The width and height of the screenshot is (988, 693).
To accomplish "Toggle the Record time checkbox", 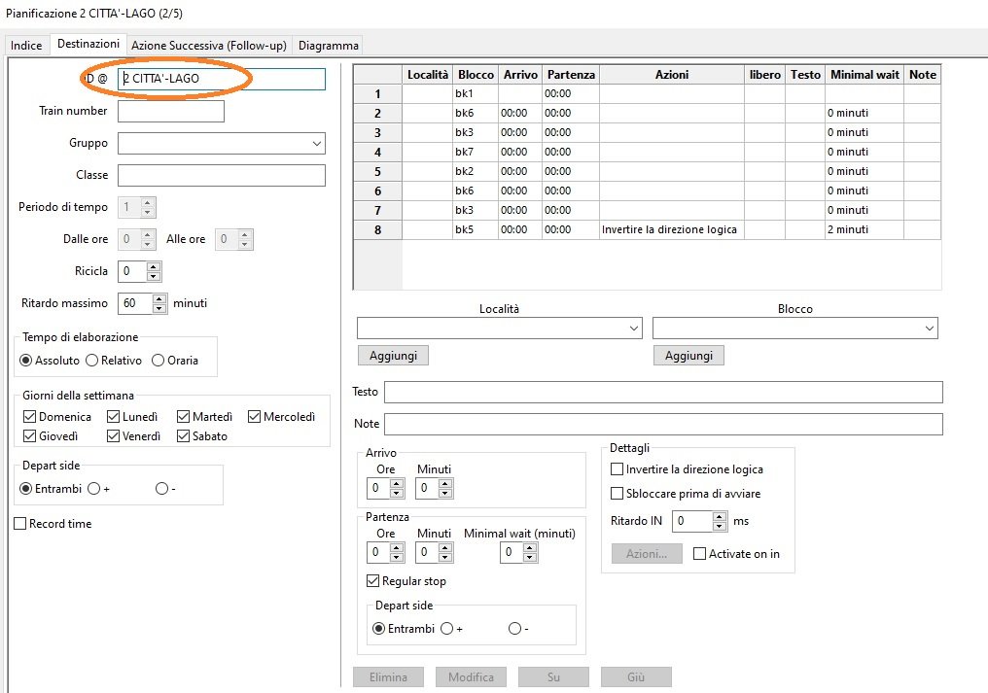I will tap(20, 524).
